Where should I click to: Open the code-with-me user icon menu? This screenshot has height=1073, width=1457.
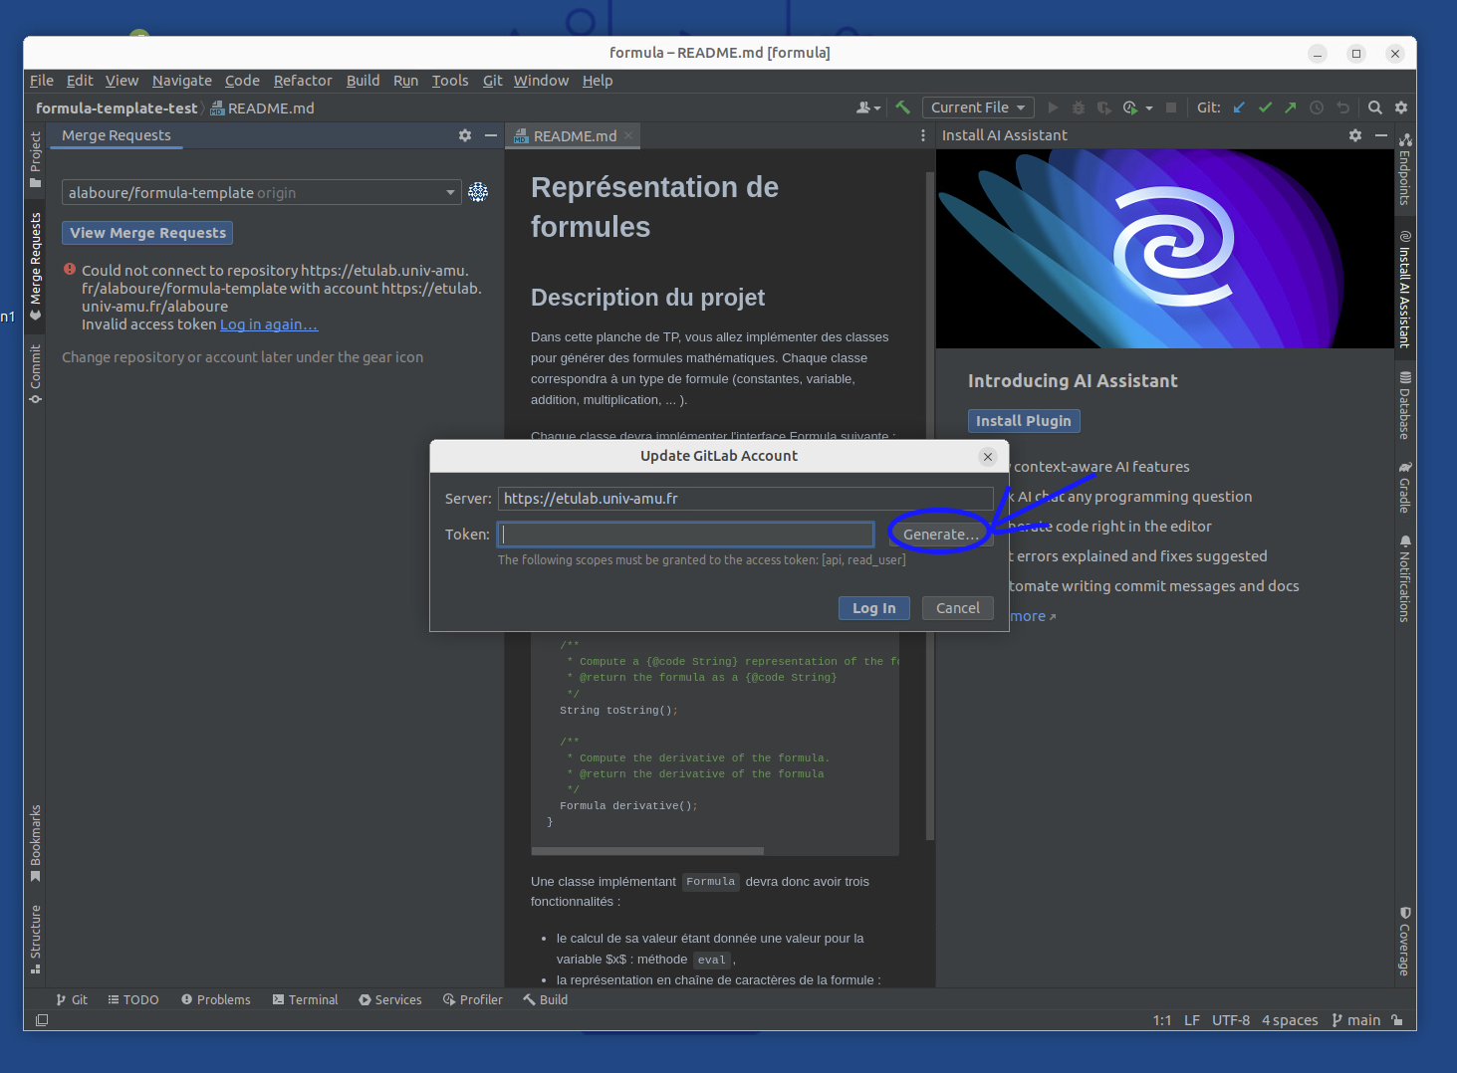click(x=868, y=107)
